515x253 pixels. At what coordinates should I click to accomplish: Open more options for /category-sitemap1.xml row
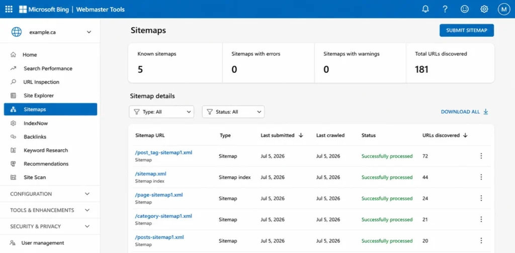point(481,219)
